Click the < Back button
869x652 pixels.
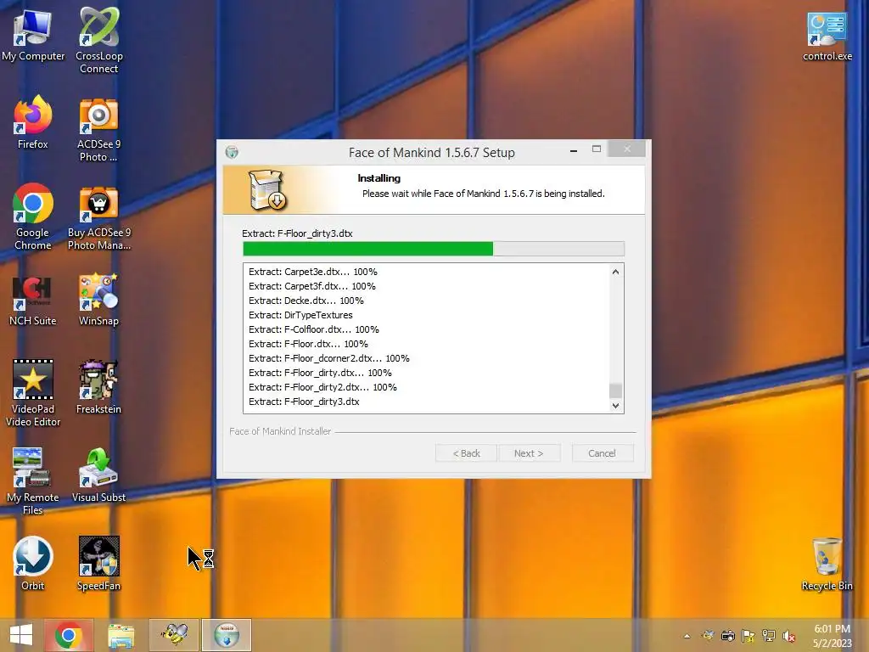coord(466,453)
